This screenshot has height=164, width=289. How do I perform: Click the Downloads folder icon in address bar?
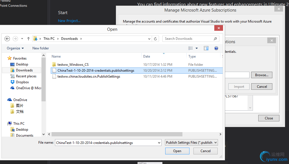35,39
